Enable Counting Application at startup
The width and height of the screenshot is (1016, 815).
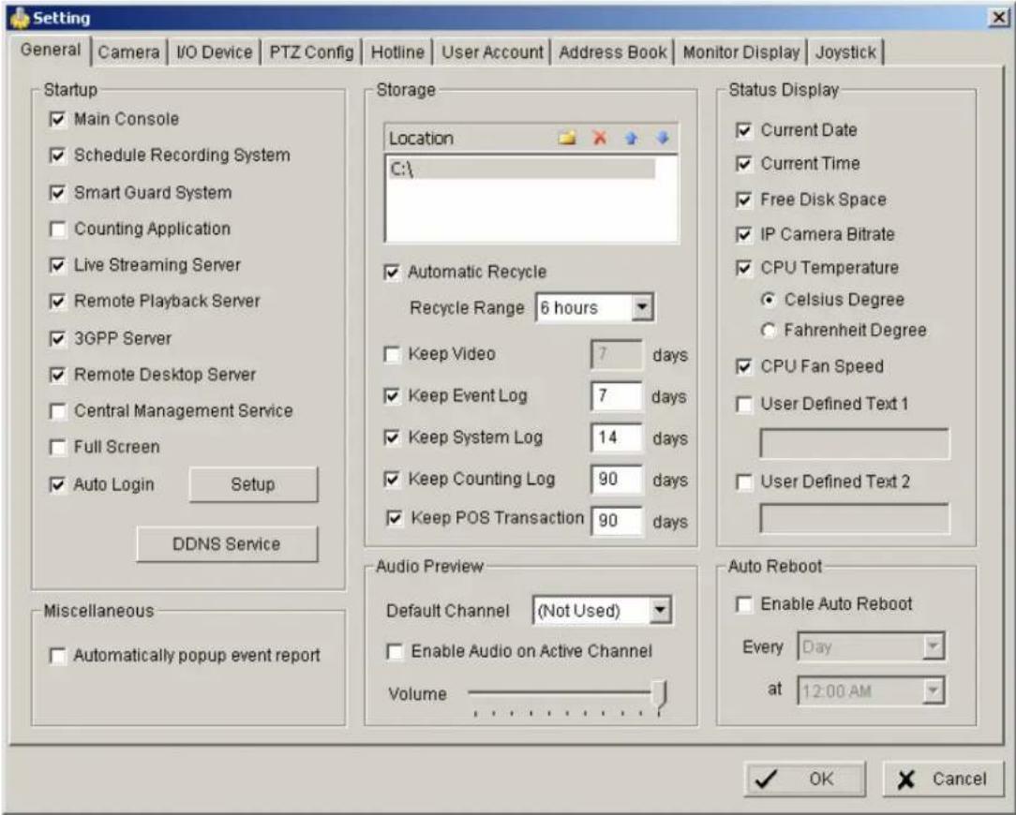pyautogui.click(x=58, y=230)
